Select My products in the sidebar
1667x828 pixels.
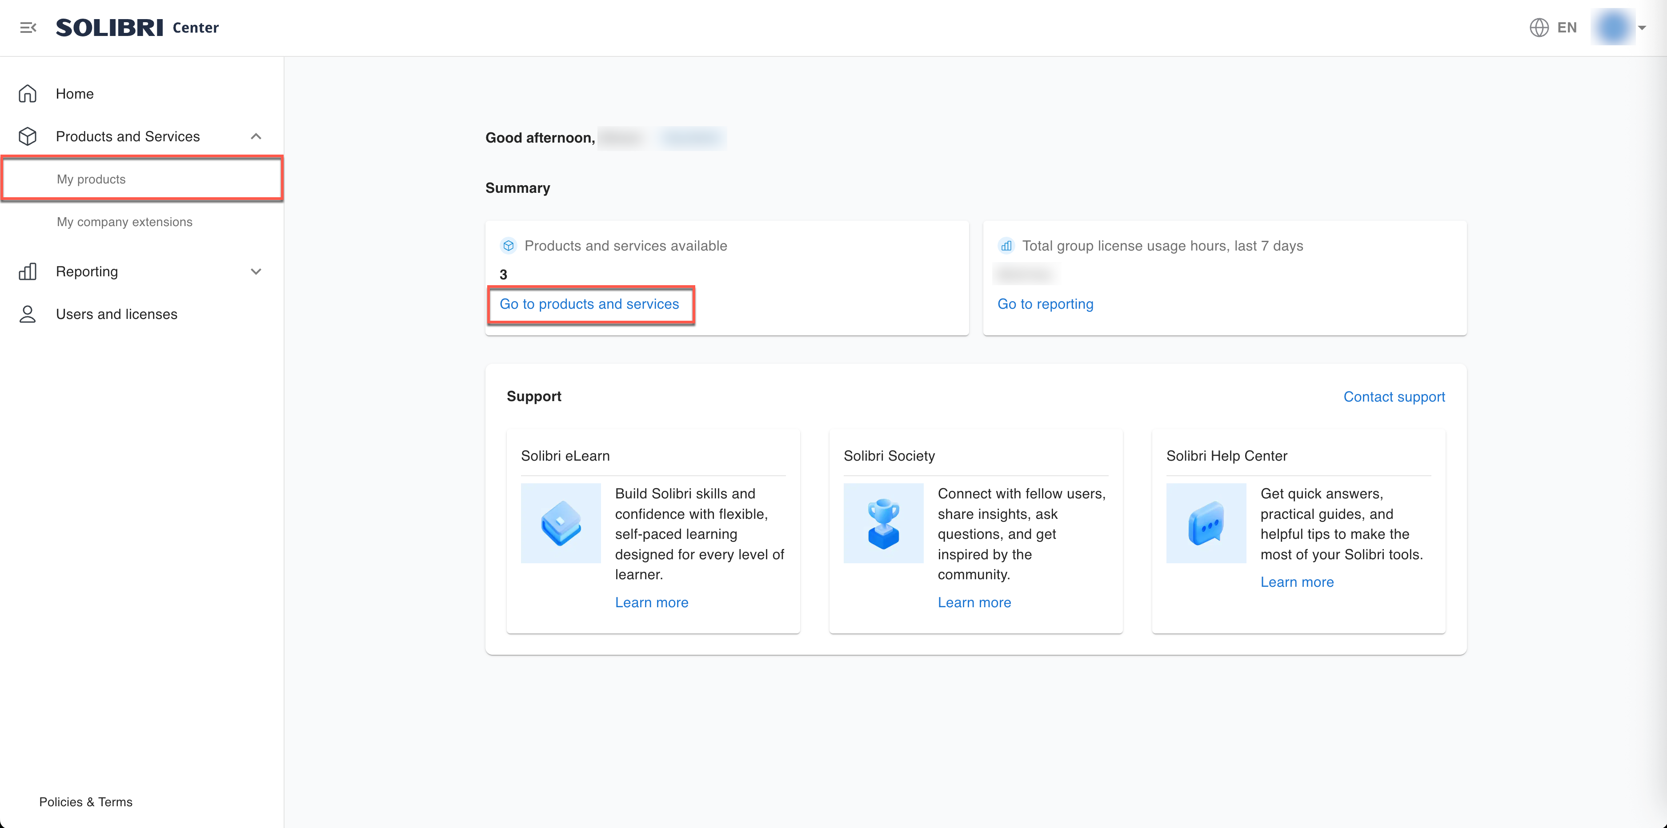[x=91, y=179]
